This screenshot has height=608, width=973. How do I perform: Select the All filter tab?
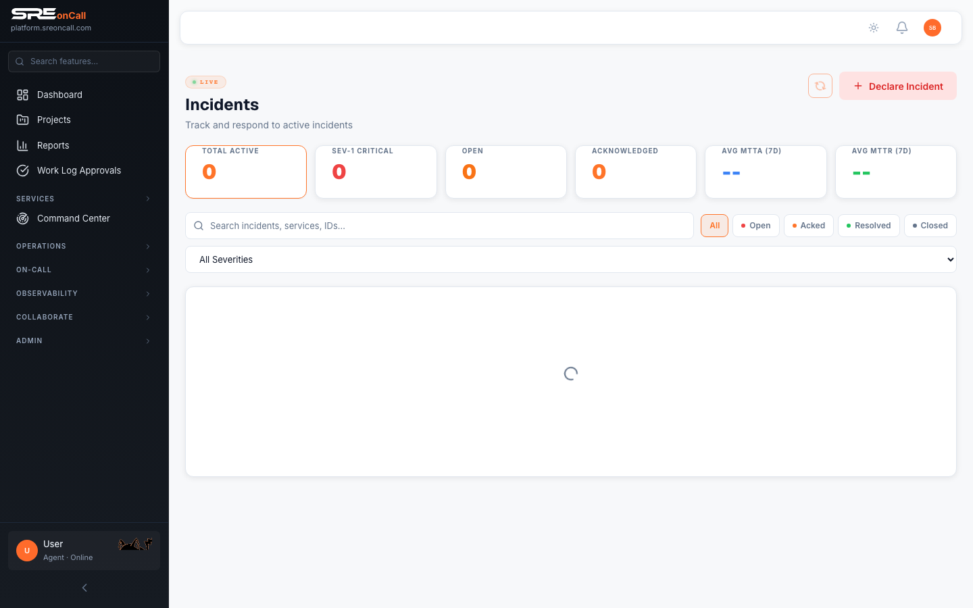point(714,226)
